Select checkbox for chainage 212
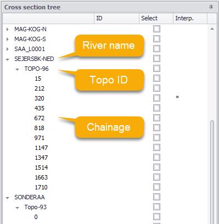 (156, 88)
